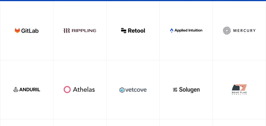Select the Athelas name text

pos(84,89)
